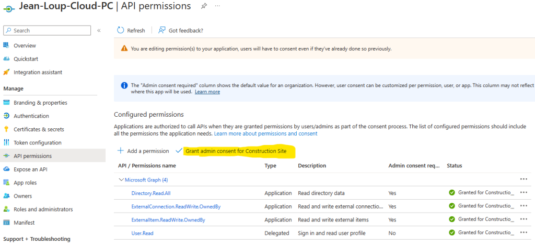Collapse the sidebar with double chevron
The image size is (535, 245).
pyautogui.click(x=99, y=30)
